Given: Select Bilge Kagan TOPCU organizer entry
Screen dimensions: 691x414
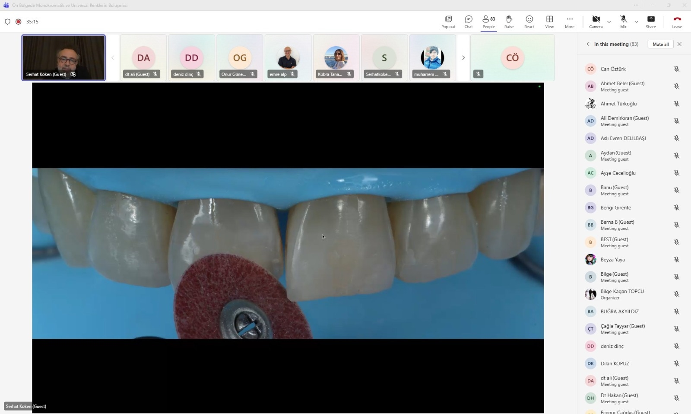Looking at the screenshot, I should tap(622, 294).
